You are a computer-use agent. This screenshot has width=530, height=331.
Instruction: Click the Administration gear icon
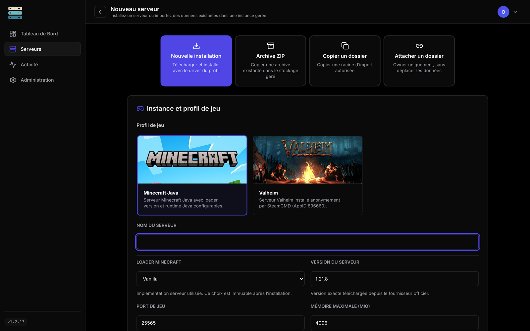[13, 80]
